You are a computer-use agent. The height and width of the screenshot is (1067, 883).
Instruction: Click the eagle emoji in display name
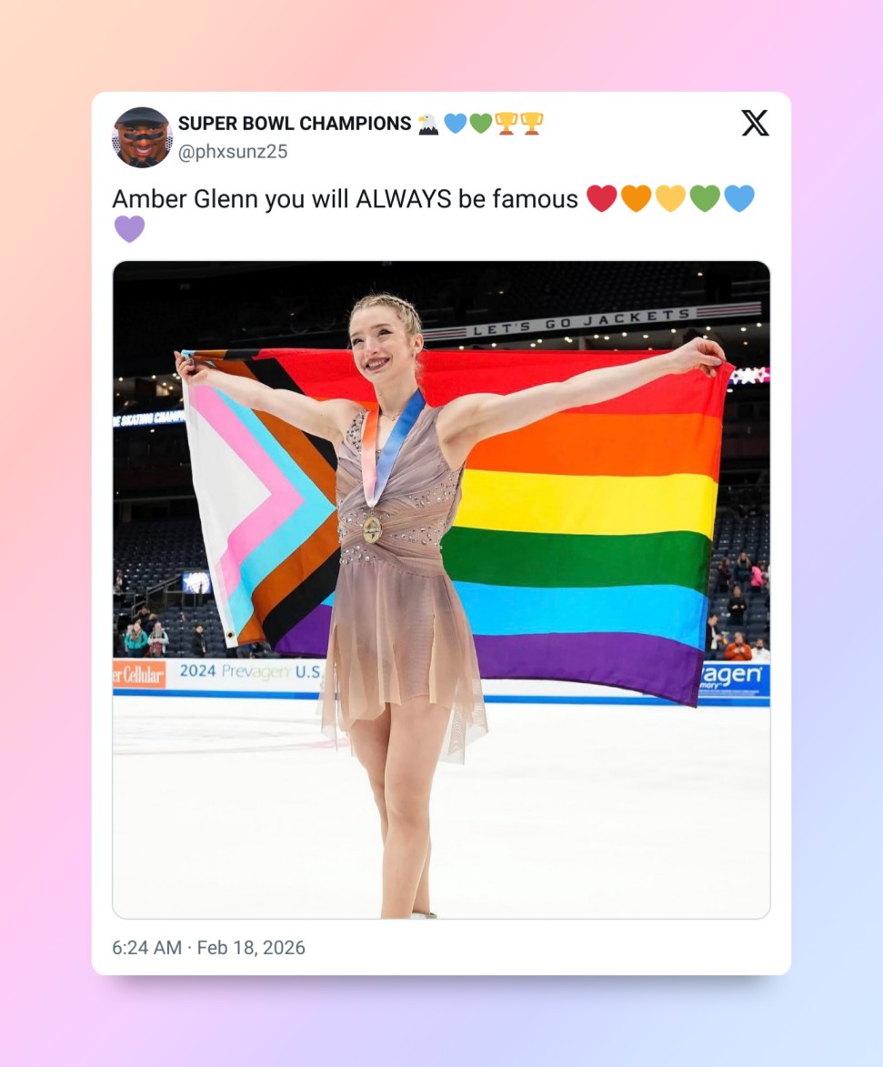coord(428,124)
